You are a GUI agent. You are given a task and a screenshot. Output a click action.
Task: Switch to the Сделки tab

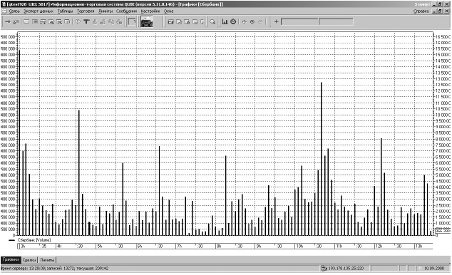click(29, 260)
